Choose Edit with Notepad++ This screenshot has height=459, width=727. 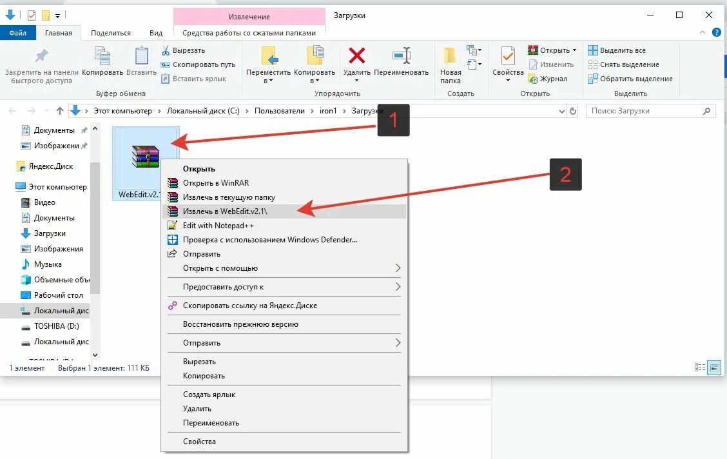[x=284, y=226]
